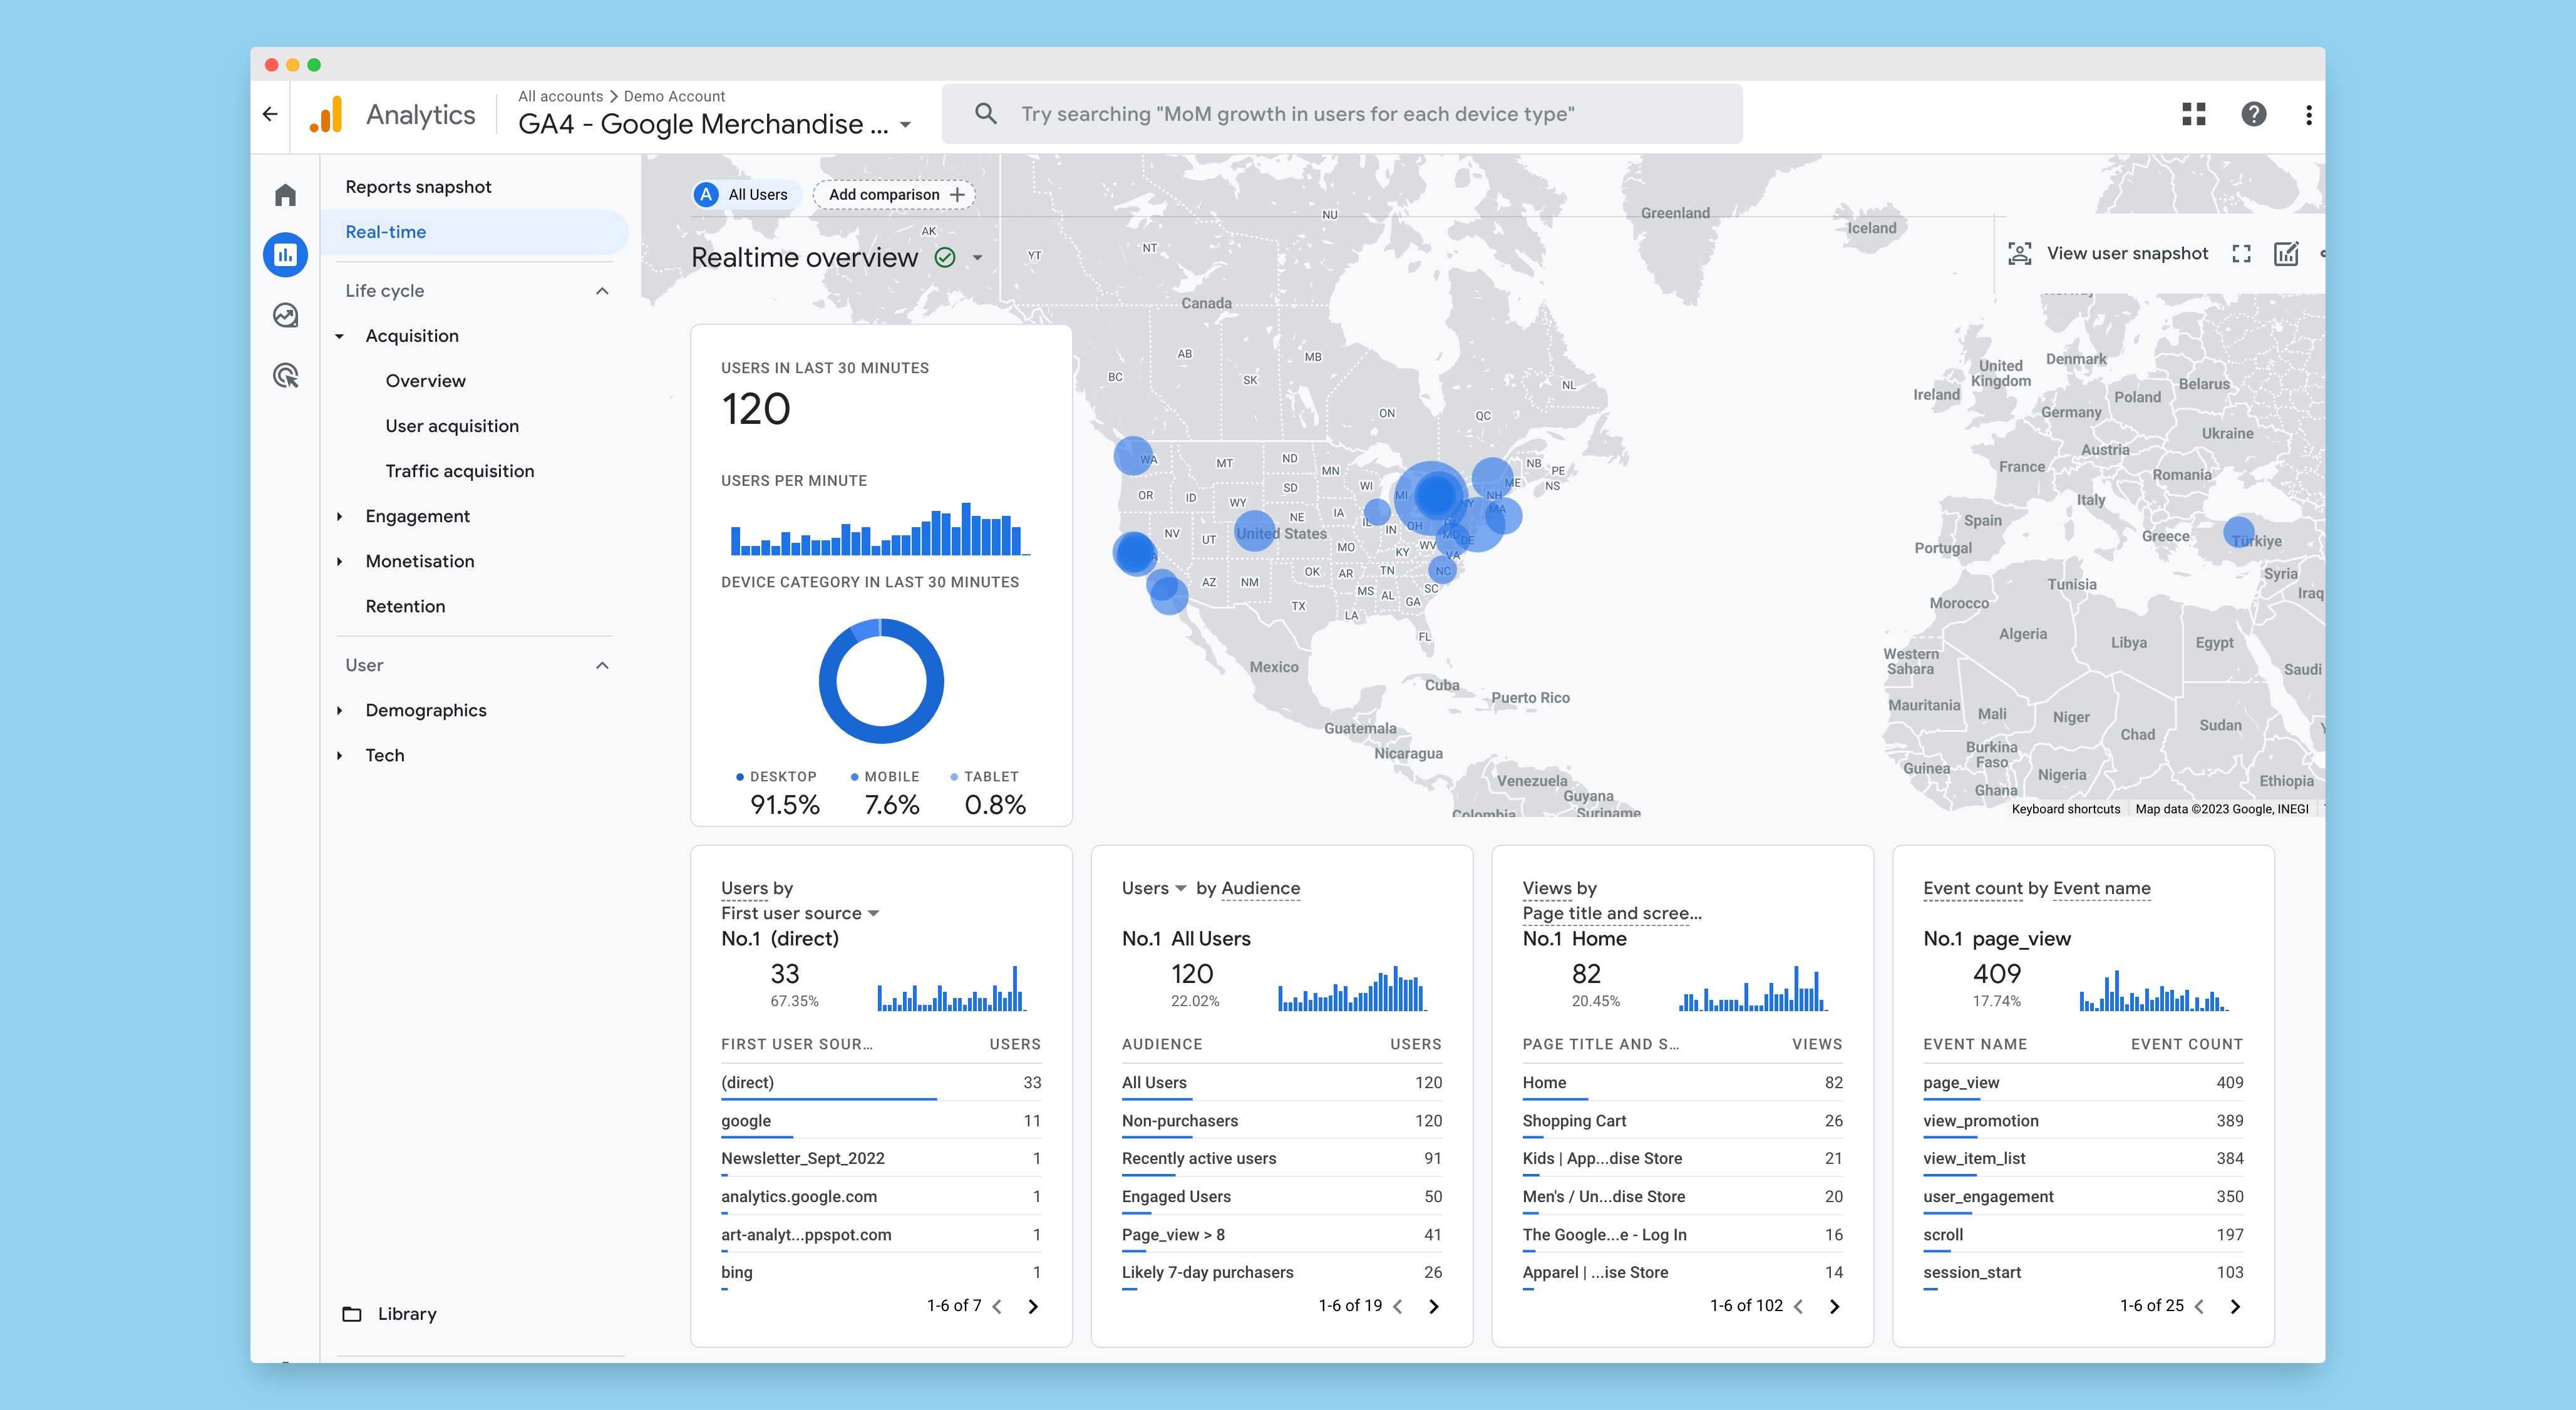The image size is (2576, 1410).
Task: Open the First user source dropdown
Action: (x=800, y=913)
